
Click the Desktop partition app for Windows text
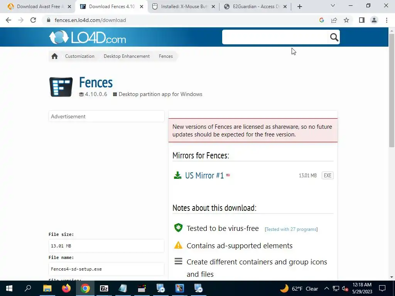160,94
